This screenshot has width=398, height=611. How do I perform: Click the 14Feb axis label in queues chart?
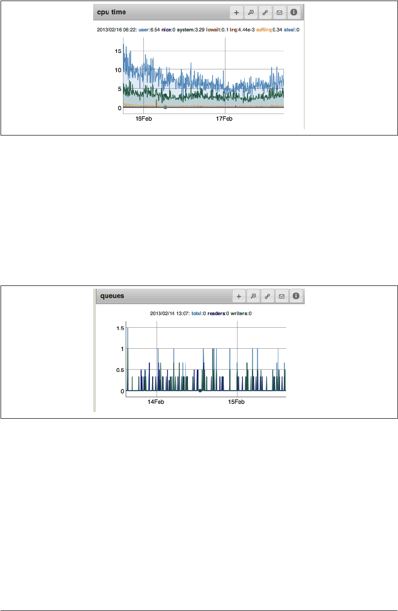tap(156, 402)
